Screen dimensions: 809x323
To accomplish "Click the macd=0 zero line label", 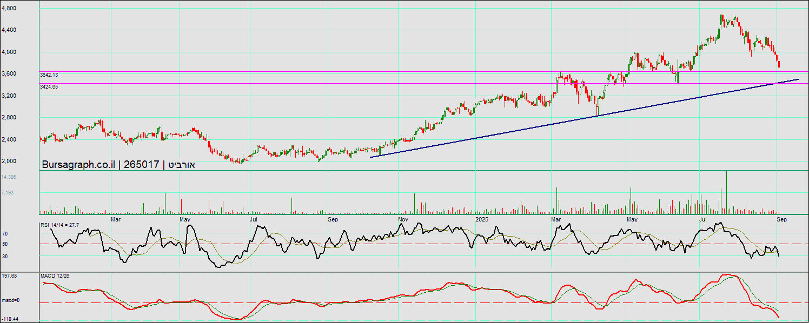I will (x=9, y=300).
